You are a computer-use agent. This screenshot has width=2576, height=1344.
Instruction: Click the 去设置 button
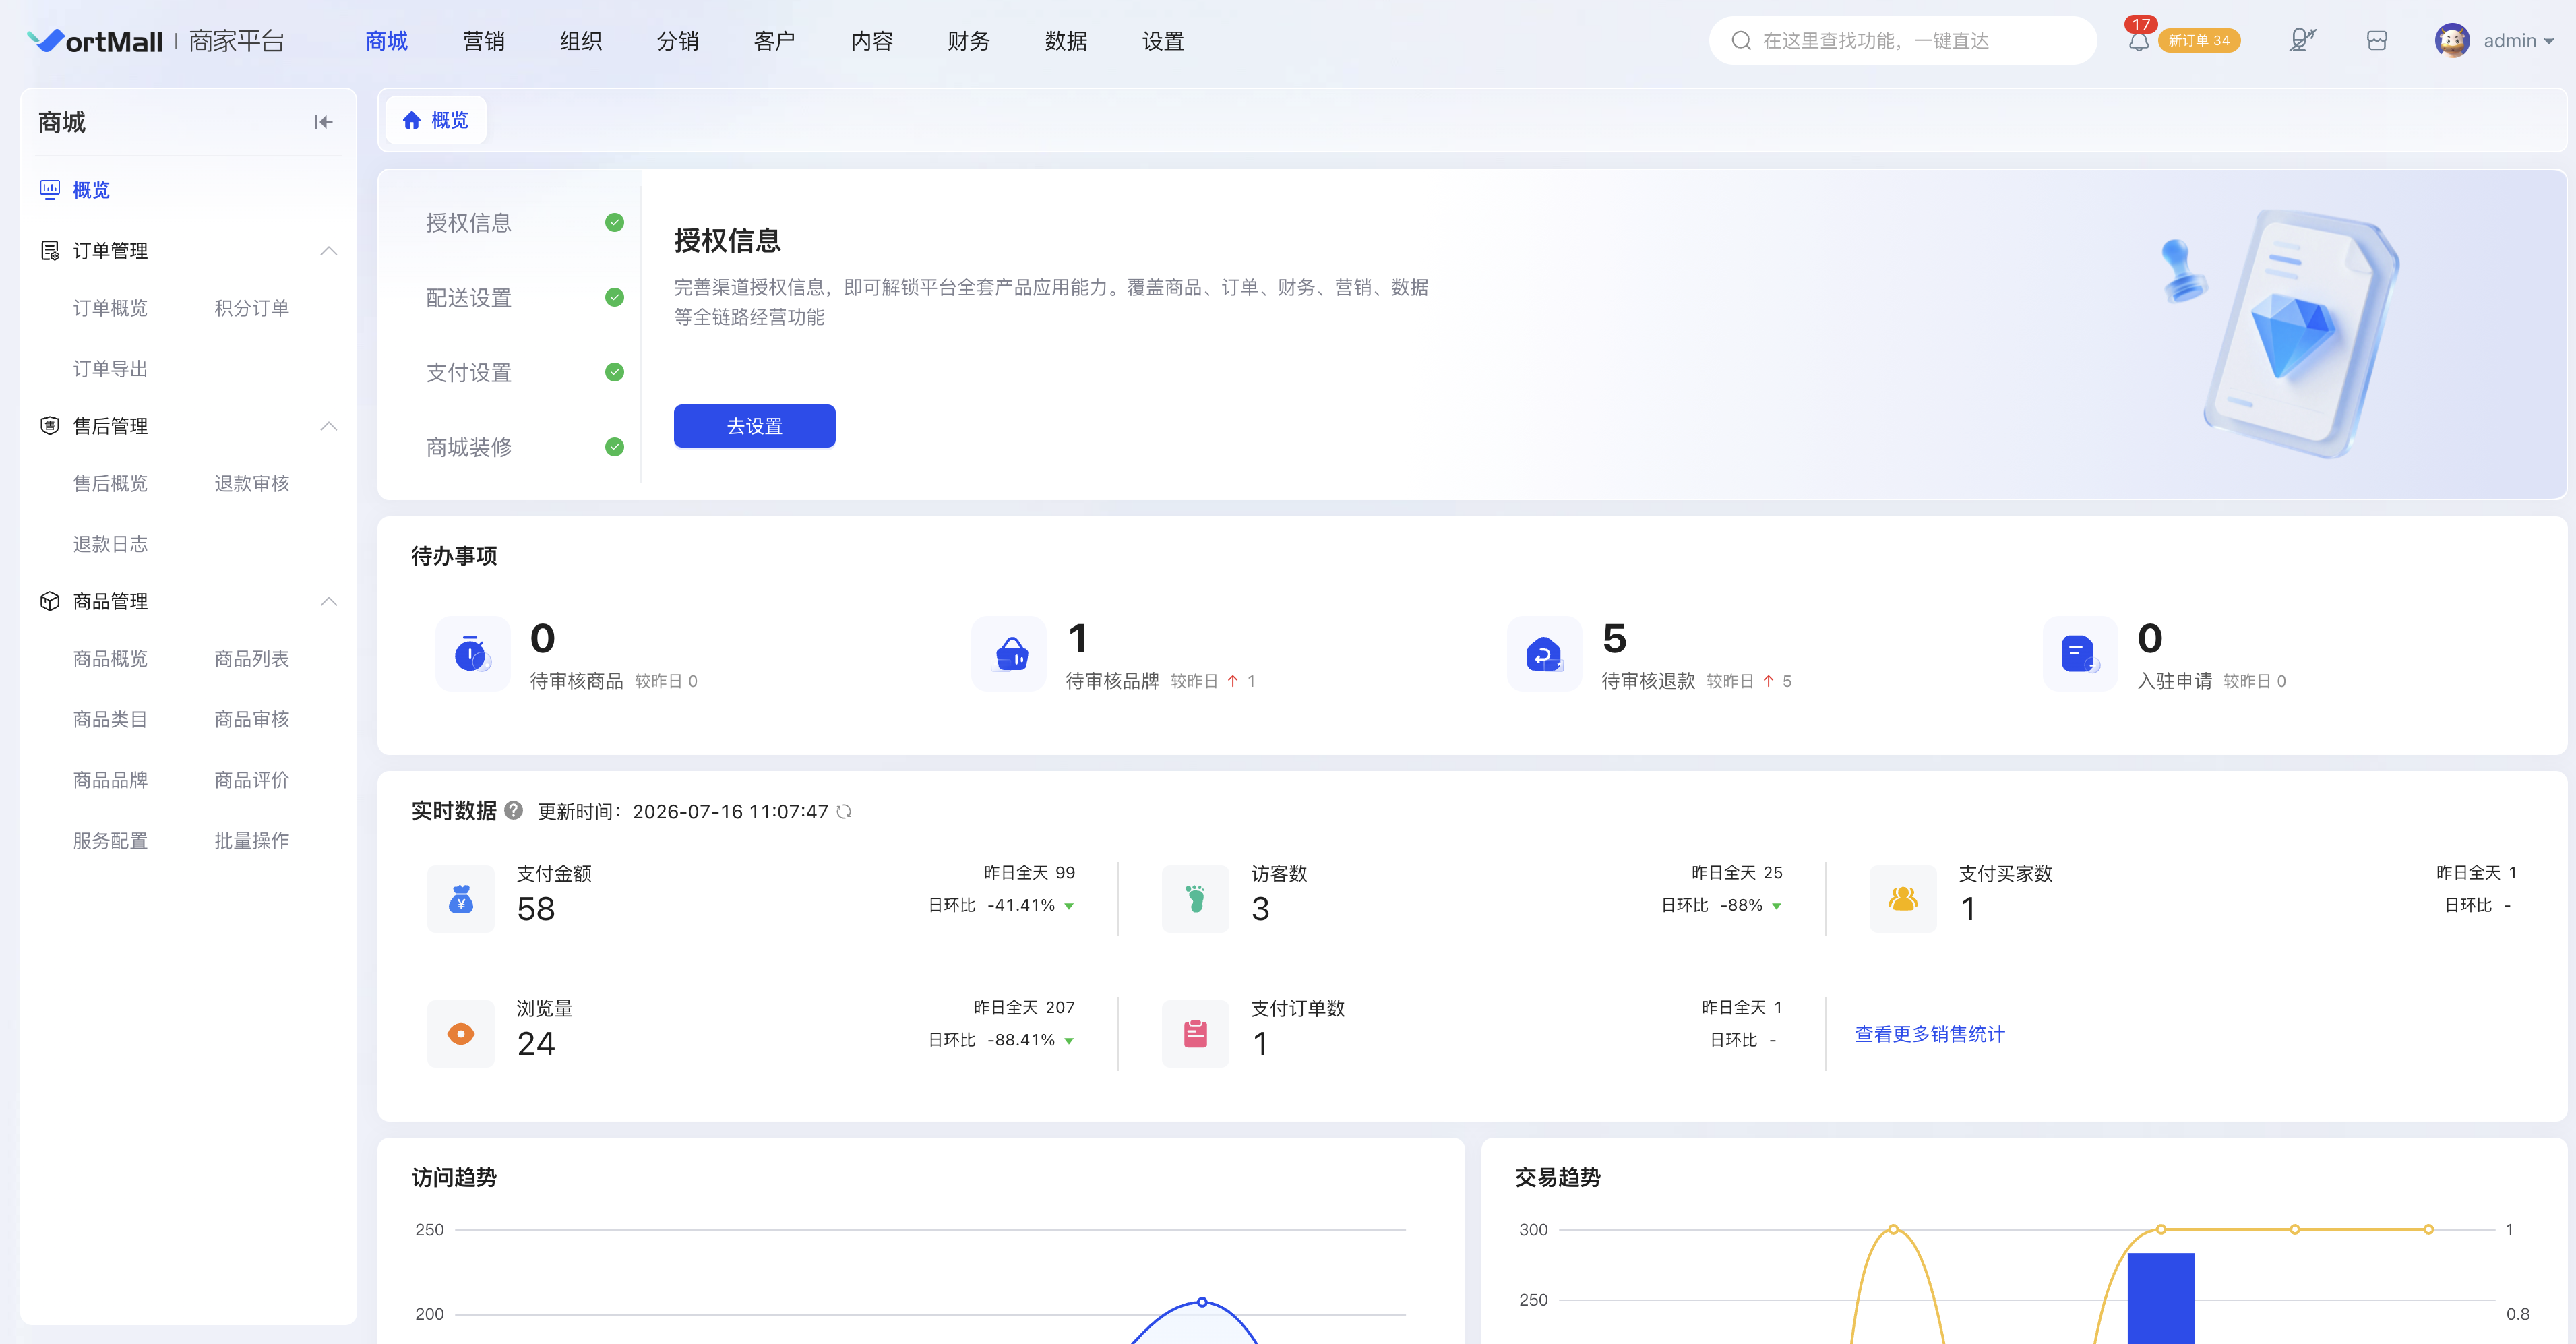(755, 426)
